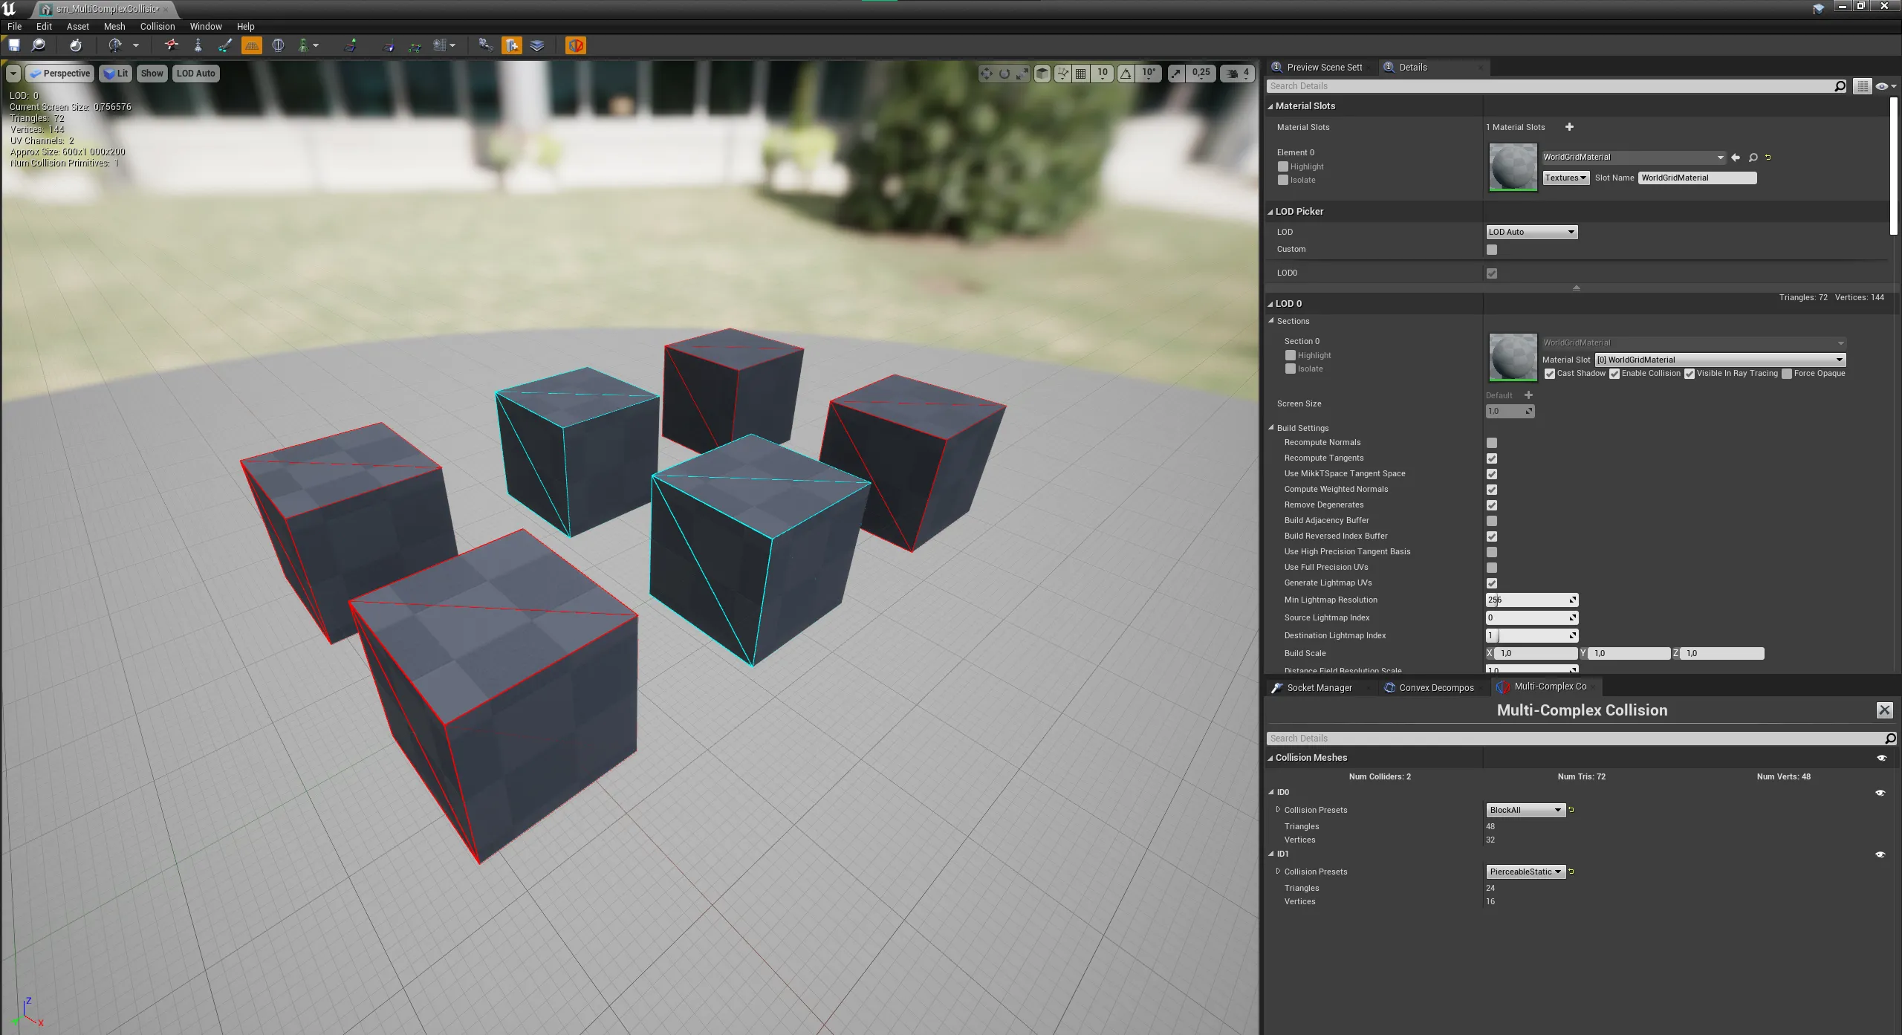Viewport: 1902px width, 1035px height.
Task: Enable the Recompute Normals checkbox
Action: 1491,443
